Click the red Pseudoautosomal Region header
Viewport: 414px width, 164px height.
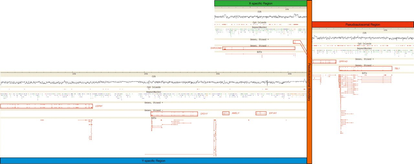pyautogui.click(x=363, y=25)
